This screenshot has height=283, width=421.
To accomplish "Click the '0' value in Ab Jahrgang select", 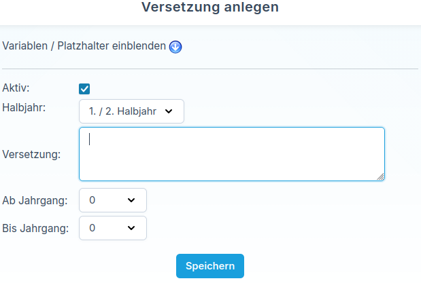I will [x=92, y=200].
